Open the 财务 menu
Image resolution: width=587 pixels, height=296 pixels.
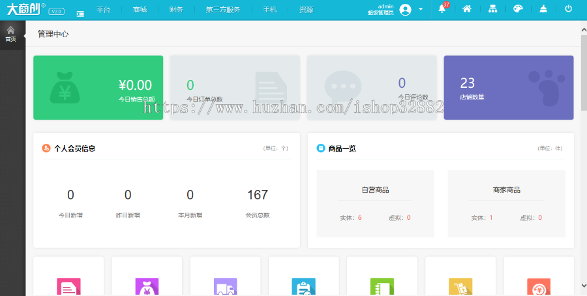[x=176, y=10]
